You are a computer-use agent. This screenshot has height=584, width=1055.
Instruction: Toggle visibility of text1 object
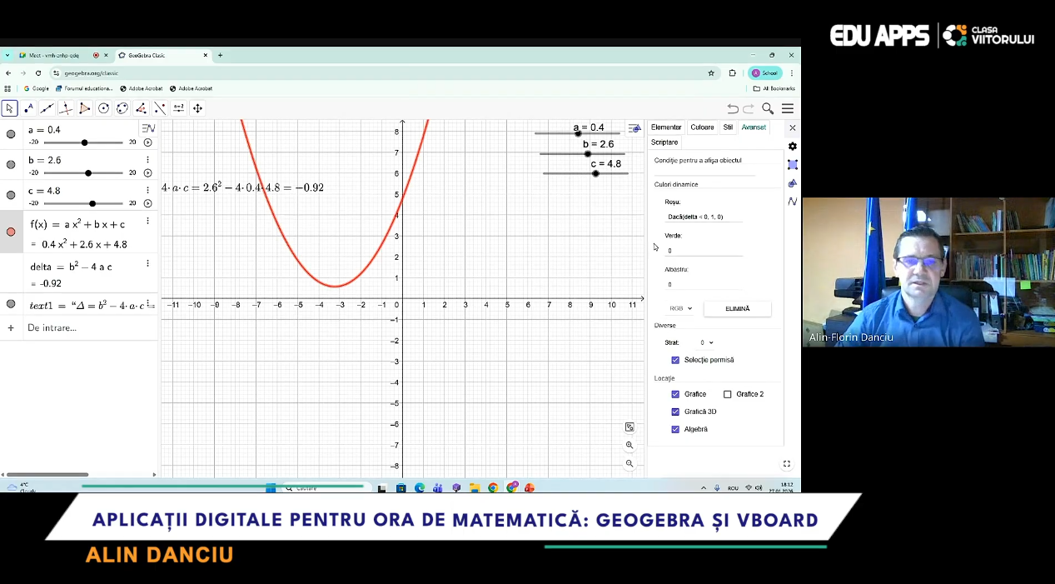pyautogui.click(x=11, y=304)
